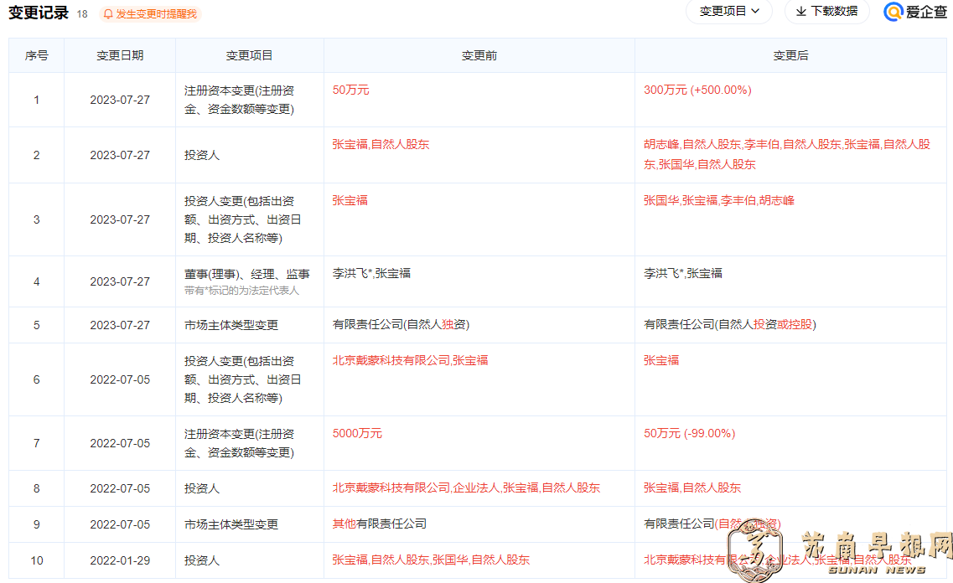Open the 变更项目 filter dropdown
The height and width of the screenshot is (583, 953).
(728, 12)
